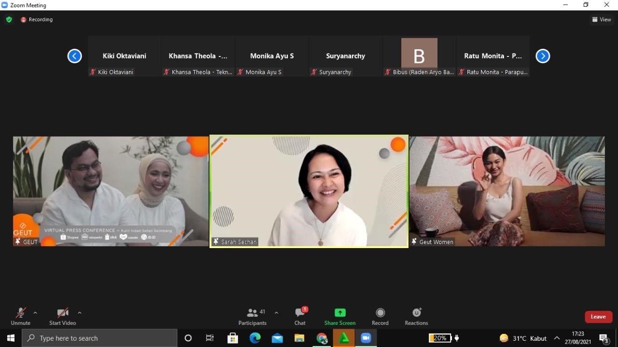
Task: Open the Windows Start menu
Action: (10, 338)
